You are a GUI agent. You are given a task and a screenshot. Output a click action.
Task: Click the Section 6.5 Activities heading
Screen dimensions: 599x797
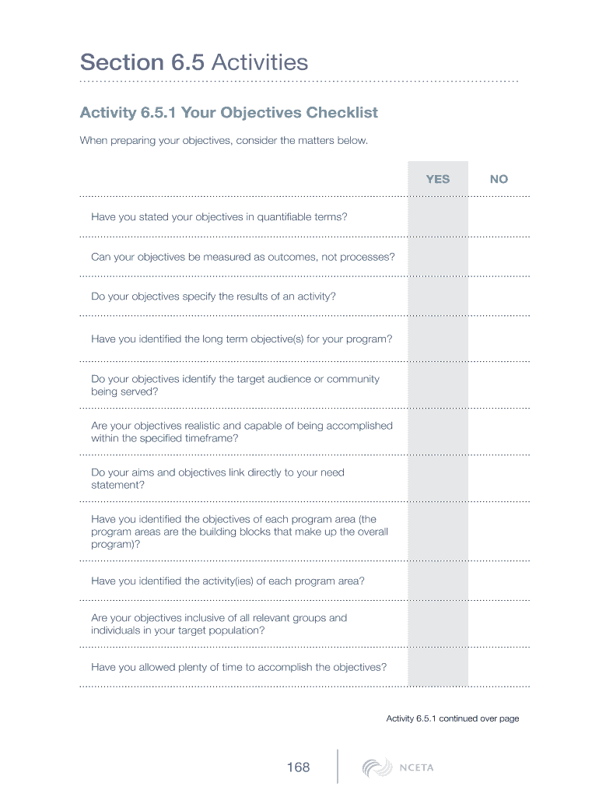pyautogui.click(x=194, y=62)
